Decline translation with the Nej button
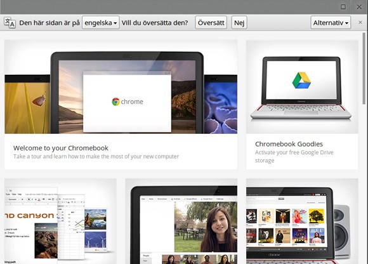The width and height of the screenshot is (368, 264). point(239,22)
